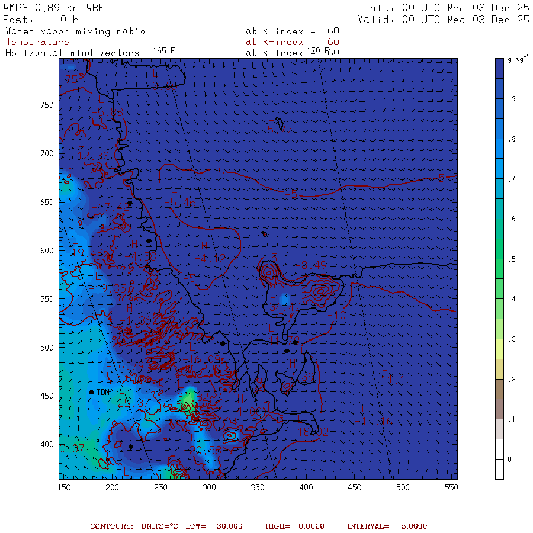533x533 pixels.
Task: Click the y-axis 750 tick label
Action: (x=47, y=105)
